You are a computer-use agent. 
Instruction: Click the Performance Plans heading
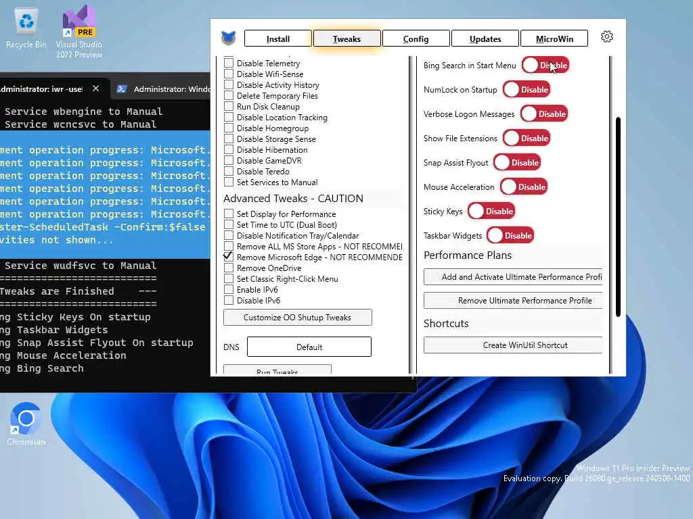(468, 255)
